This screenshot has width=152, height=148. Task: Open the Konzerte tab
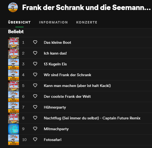[87, 22]
